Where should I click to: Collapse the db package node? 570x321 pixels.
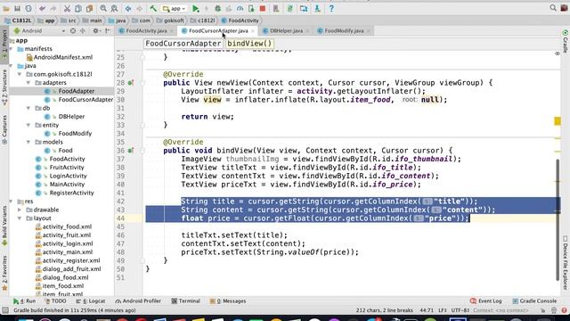pyautogui.click(x=28, y=108)
